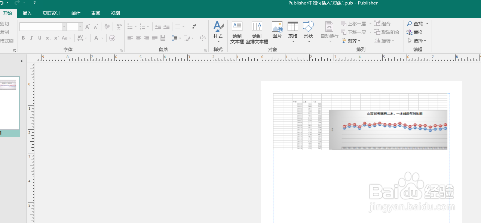The width and height of the screenshot is (481, 223).
Task: Open the 字体 group dialog launcher
Action: click(x=121, y=50)
